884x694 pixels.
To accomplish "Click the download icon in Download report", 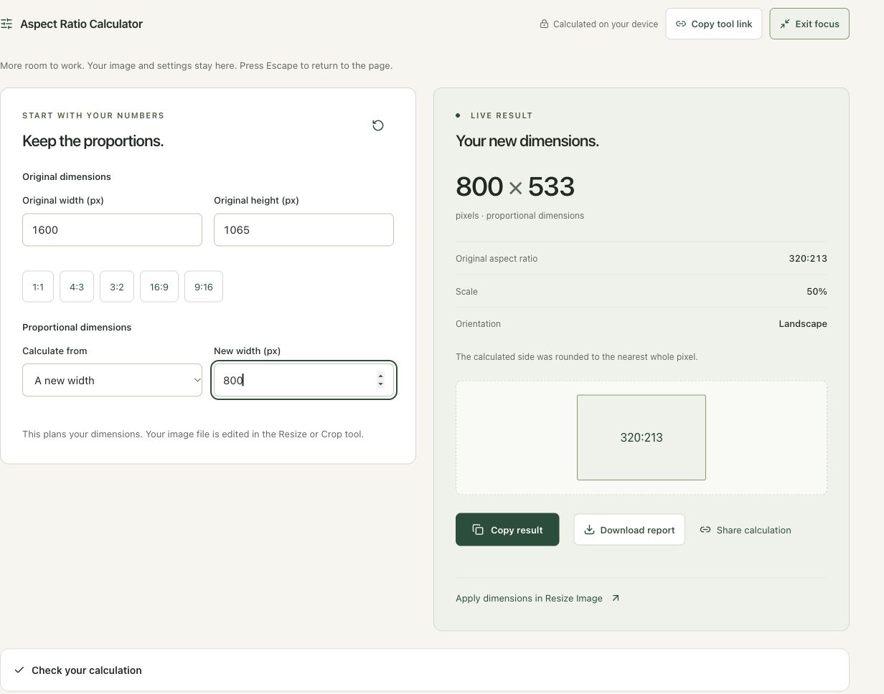I will pos(589,530).
